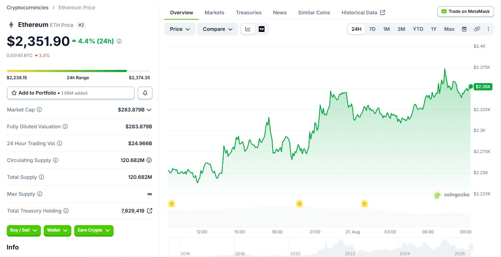501x257 pixels.
Task: Click Add to Portfolio button
Action: tap(71, 93)
